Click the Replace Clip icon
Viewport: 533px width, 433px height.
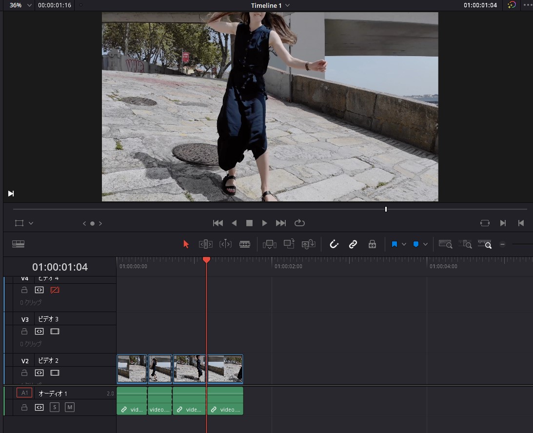pyautogui.click(x=308, y=244)
